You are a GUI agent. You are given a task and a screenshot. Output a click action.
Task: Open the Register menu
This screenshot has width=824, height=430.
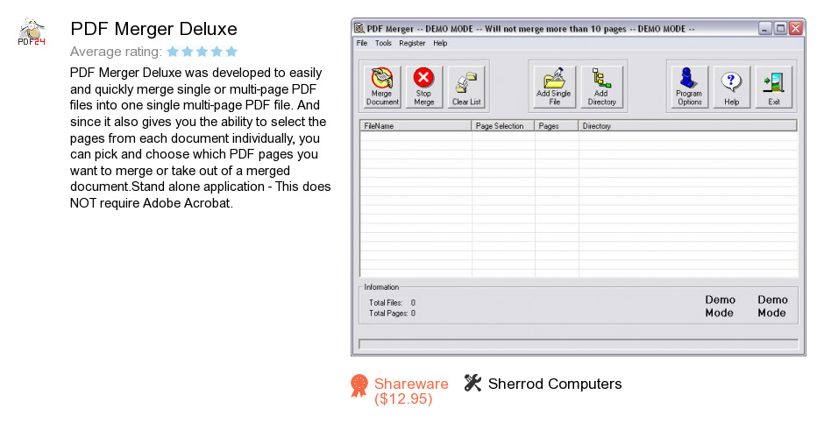tap(412, 43)
